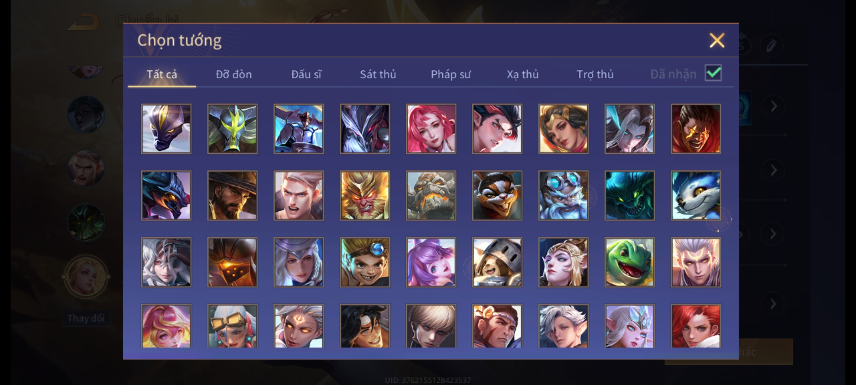Select the green frog hero portrait
856x385 pixels.
pyautogui.click(x=630, y=262)
